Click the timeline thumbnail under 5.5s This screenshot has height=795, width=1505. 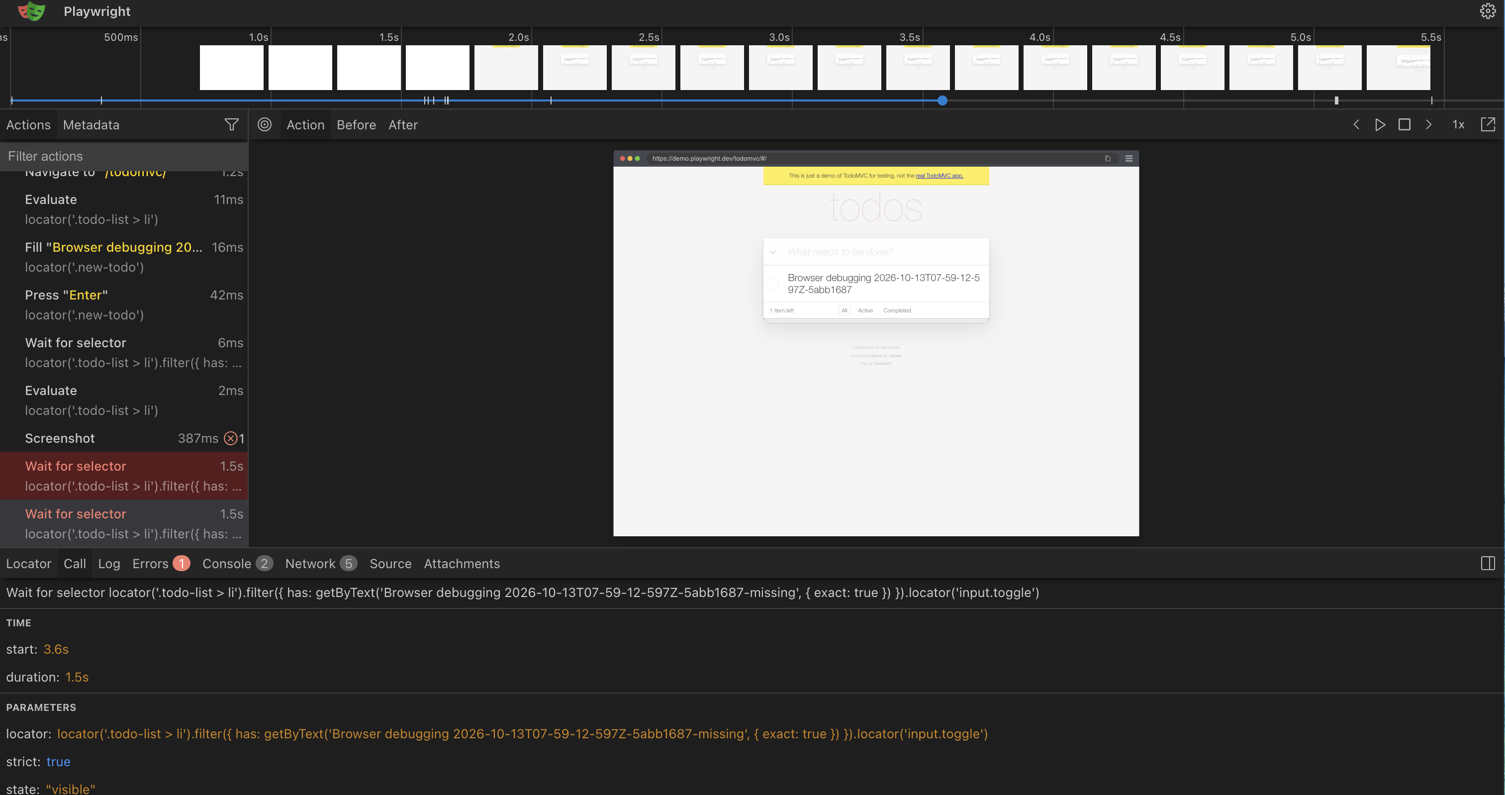pyautogui.click(x=1398, y=67)
